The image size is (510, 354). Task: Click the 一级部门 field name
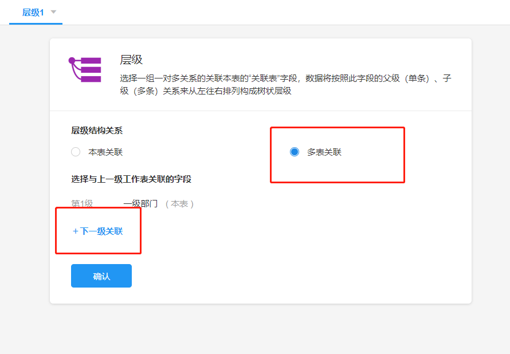140,203
